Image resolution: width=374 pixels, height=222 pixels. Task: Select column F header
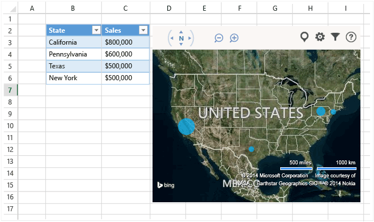pyautogui.click(x=239, y=8)
